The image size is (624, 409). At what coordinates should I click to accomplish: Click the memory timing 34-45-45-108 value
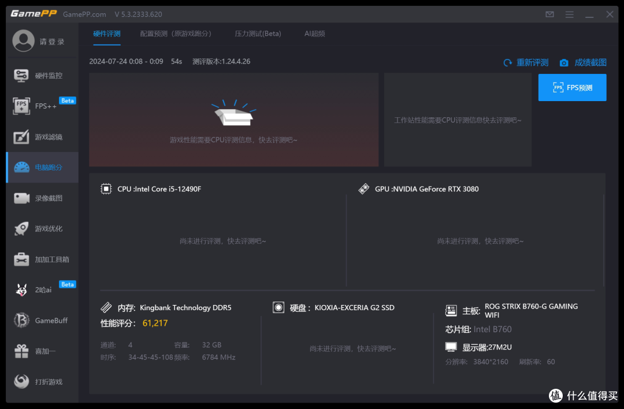coord(150,357)
